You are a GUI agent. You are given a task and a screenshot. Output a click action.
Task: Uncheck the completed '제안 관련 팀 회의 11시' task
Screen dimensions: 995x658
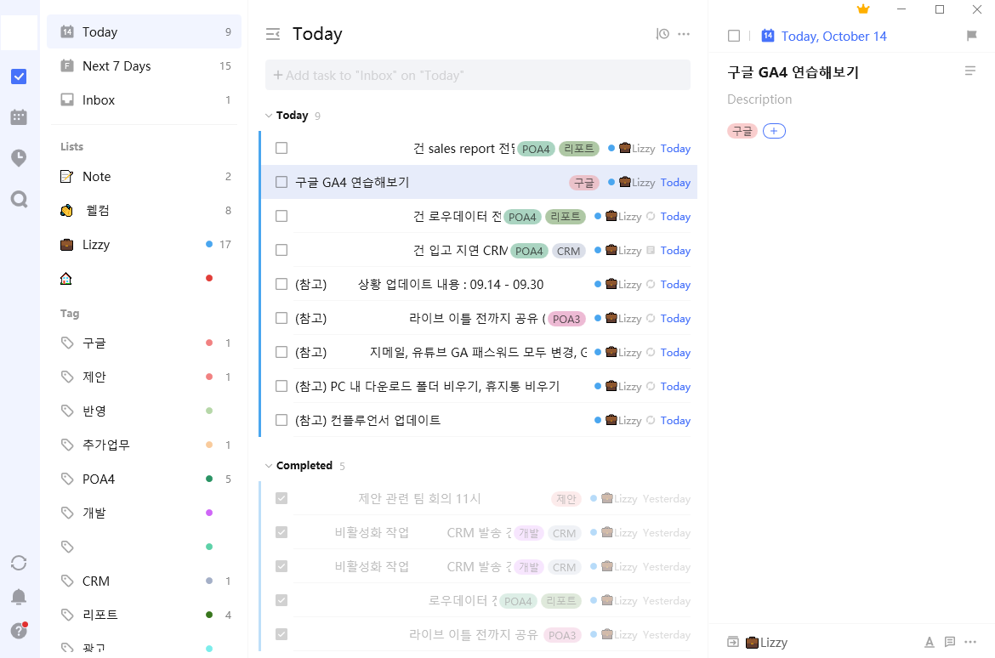(x=281, y=498)
